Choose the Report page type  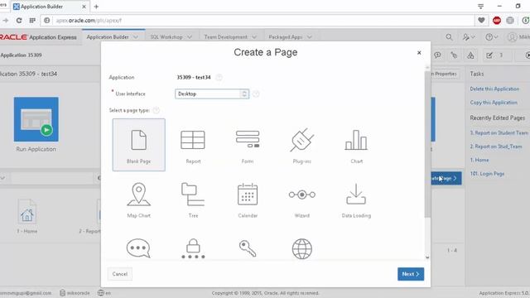(x=193, y=145)
